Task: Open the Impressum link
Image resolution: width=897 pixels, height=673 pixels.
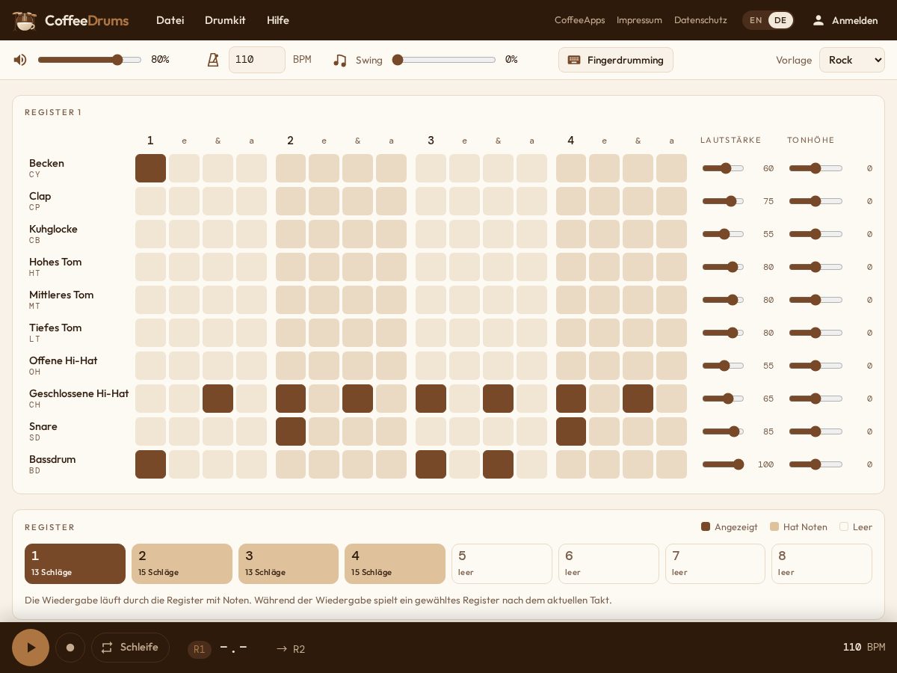Action: [x=639, y=20]
